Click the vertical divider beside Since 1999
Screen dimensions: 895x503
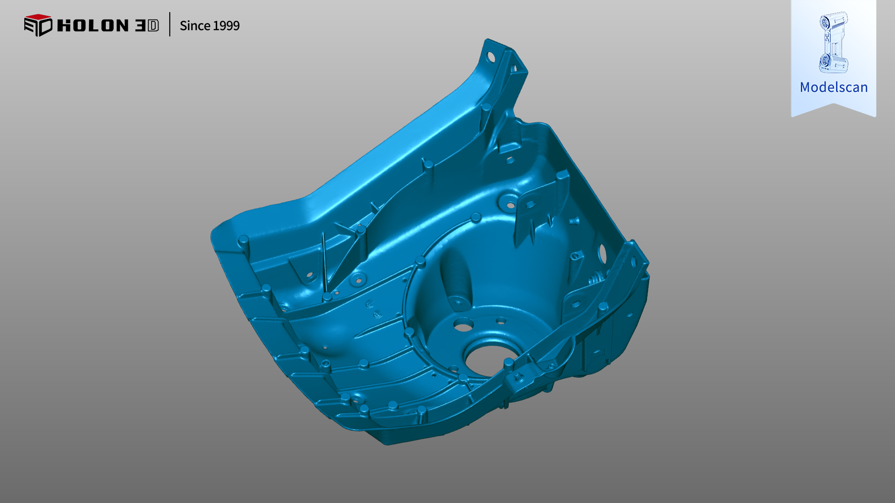click(170, 25)
